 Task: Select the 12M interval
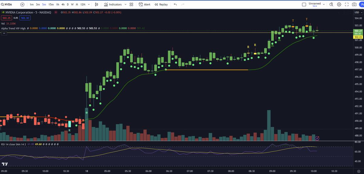(83, 5)
